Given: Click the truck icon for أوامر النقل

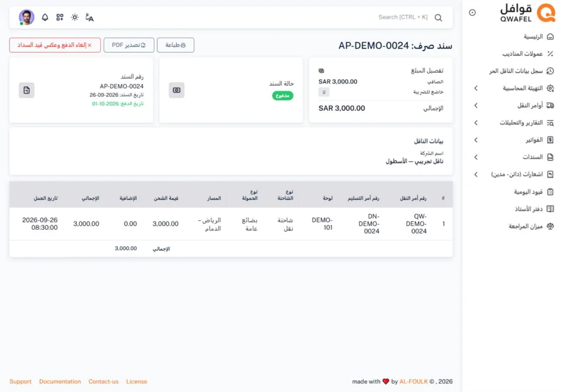Looking at the screenshot, I should click(x=550, y=105).
